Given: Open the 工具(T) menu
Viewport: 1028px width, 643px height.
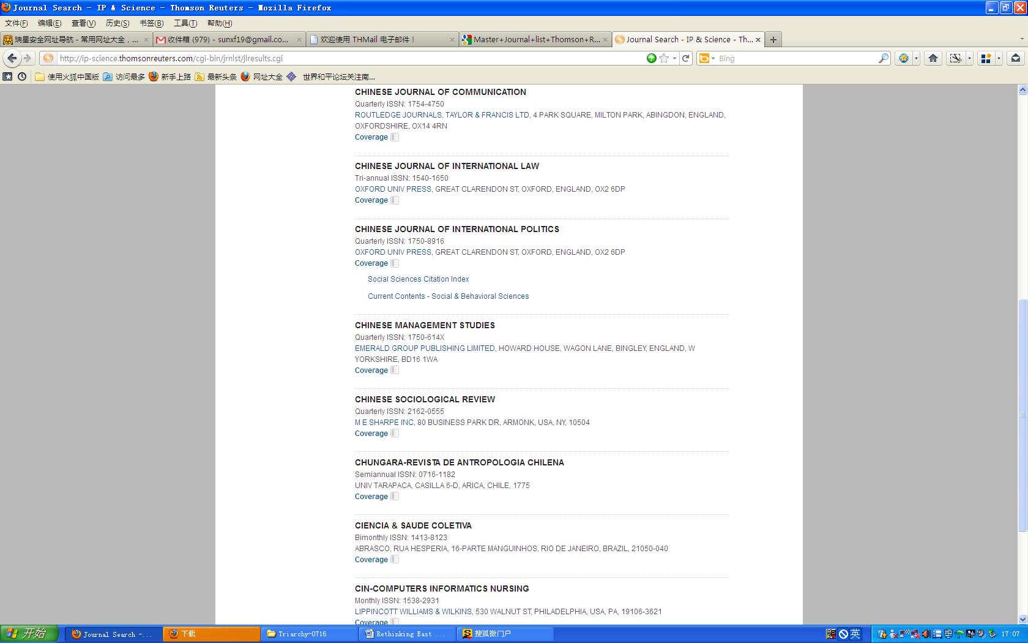Looking at the screenshot, I should tap(185, 23).
